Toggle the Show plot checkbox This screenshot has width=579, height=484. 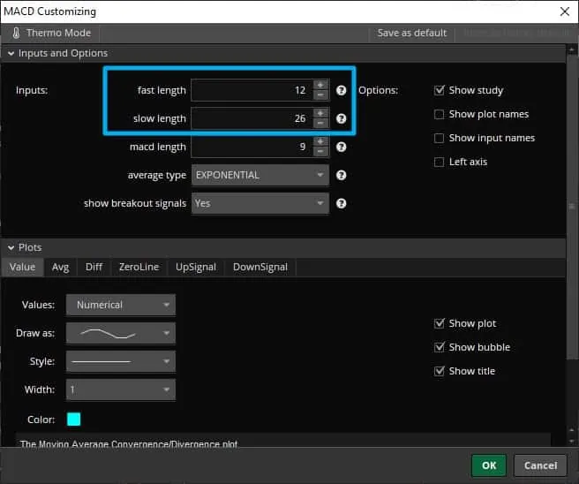439,323
